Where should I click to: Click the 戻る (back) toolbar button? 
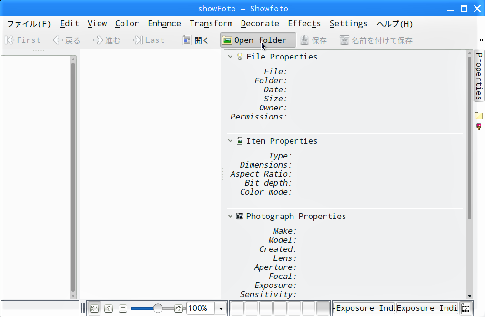click(67, 40)
